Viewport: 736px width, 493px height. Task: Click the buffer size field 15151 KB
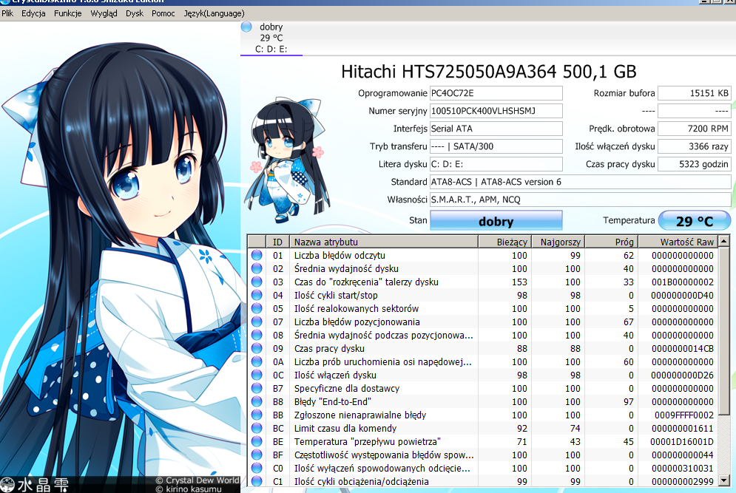(695, 93)
